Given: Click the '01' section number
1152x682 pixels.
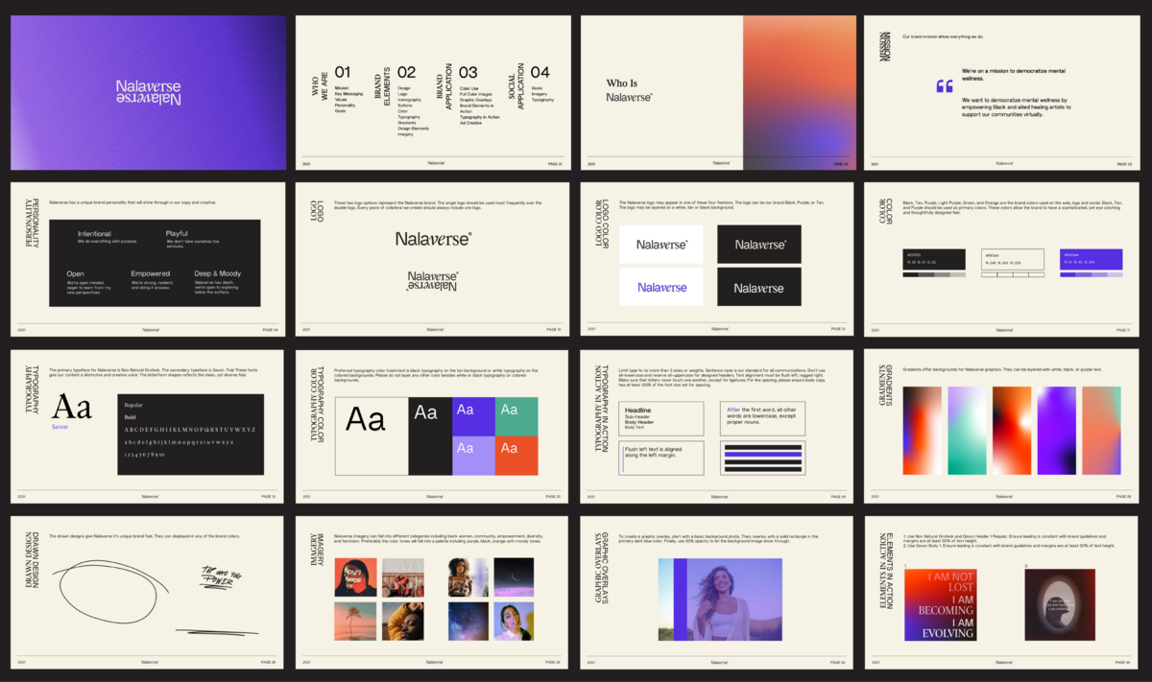Looking at the screenshot, I should click(343, 72).
